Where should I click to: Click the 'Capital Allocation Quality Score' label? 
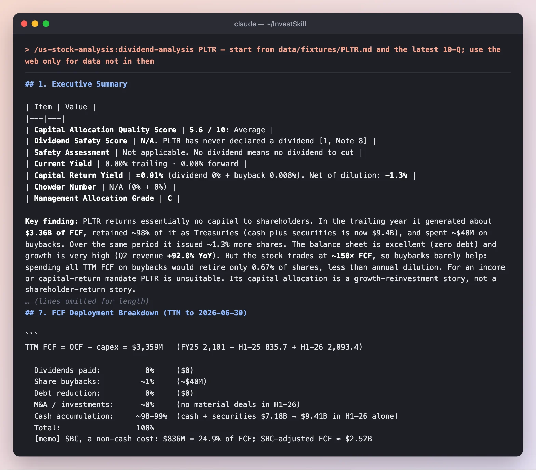[x=105, y=130]
